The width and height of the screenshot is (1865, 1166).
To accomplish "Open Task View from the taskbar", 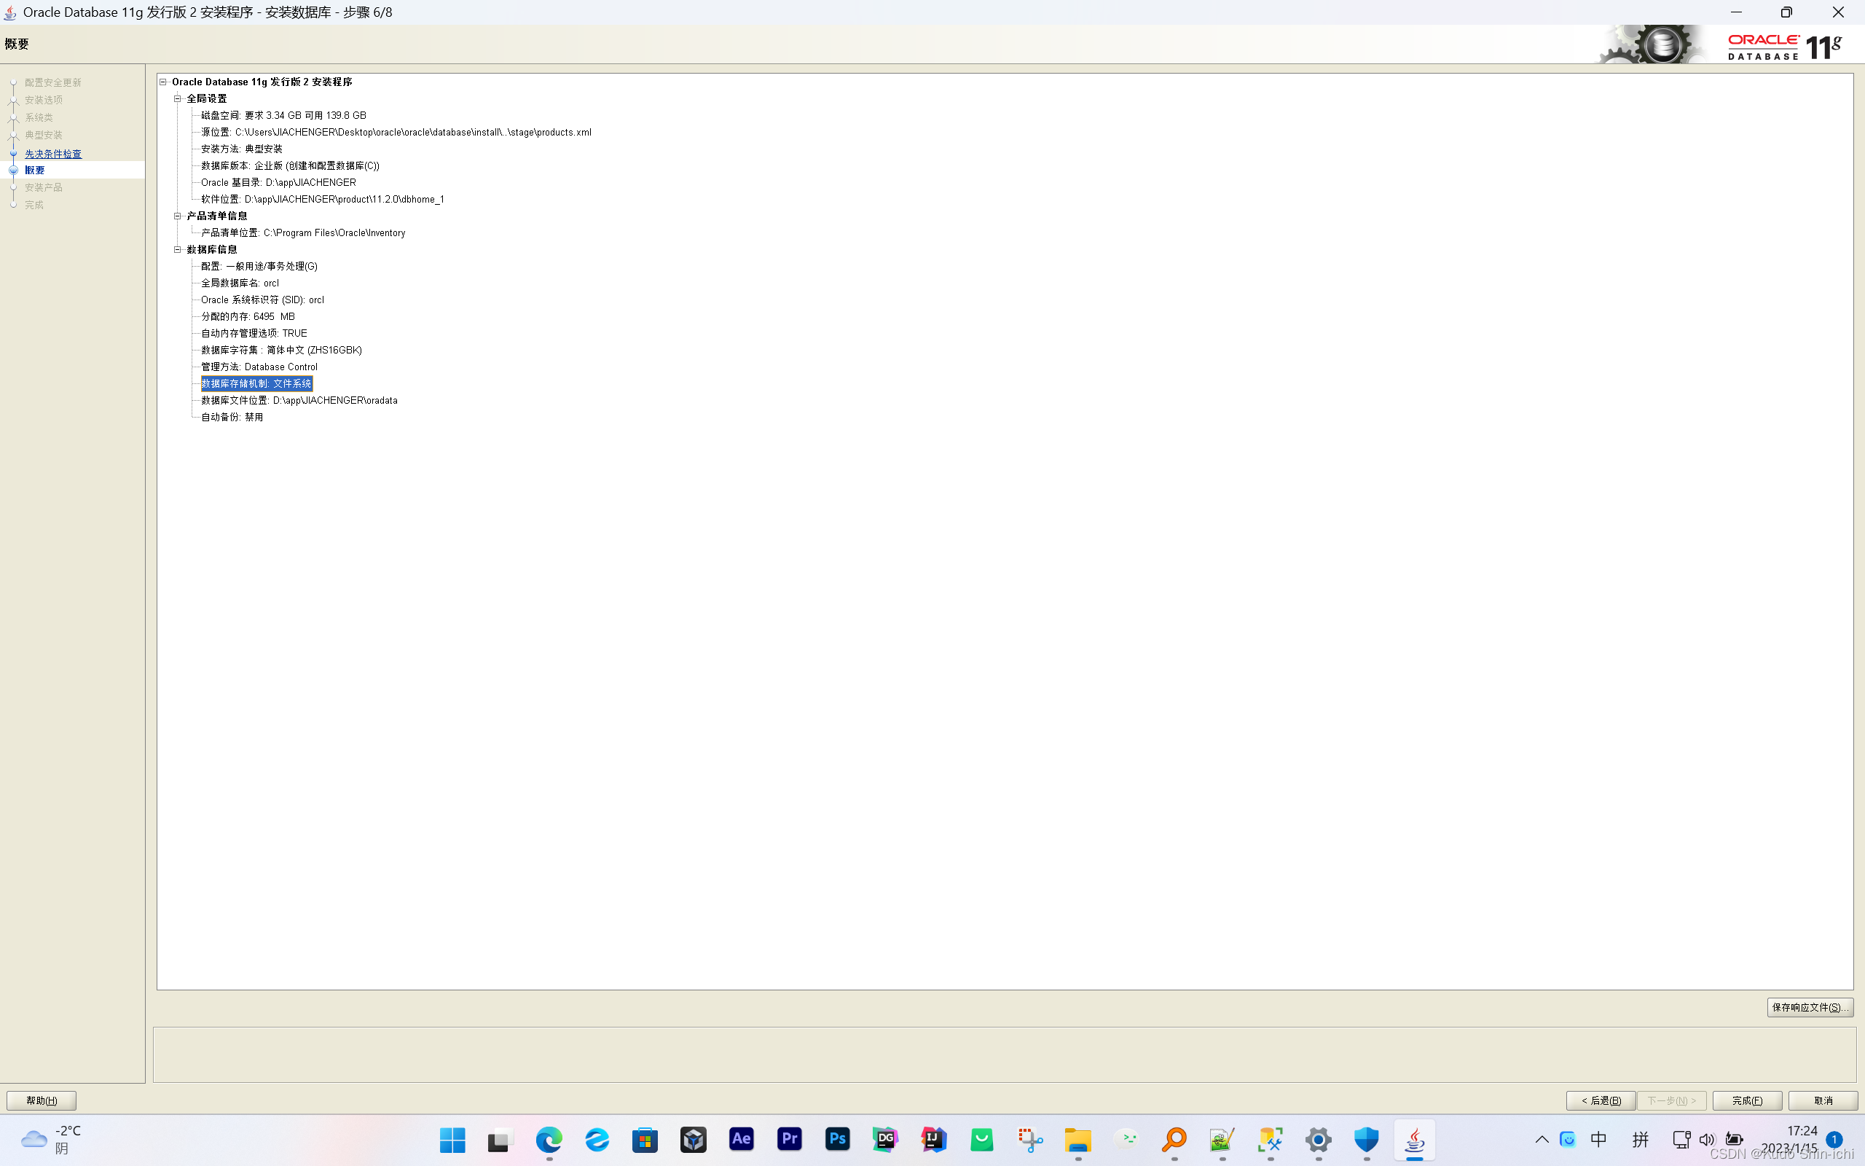I will [x=501, y=1140].
